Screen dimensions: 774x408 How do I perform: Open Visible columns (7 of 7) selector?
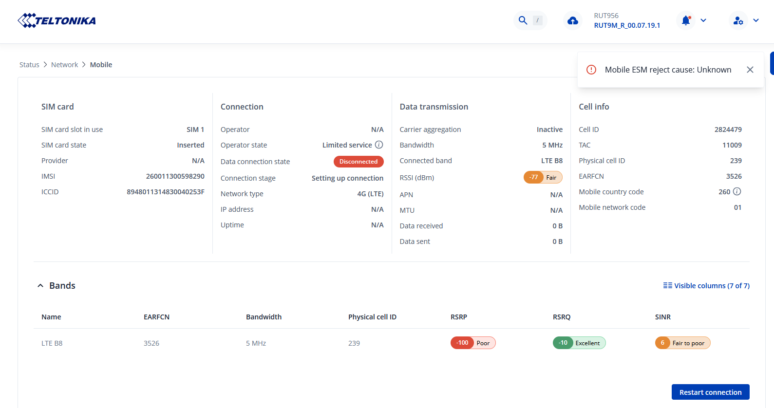coord(706,286)
